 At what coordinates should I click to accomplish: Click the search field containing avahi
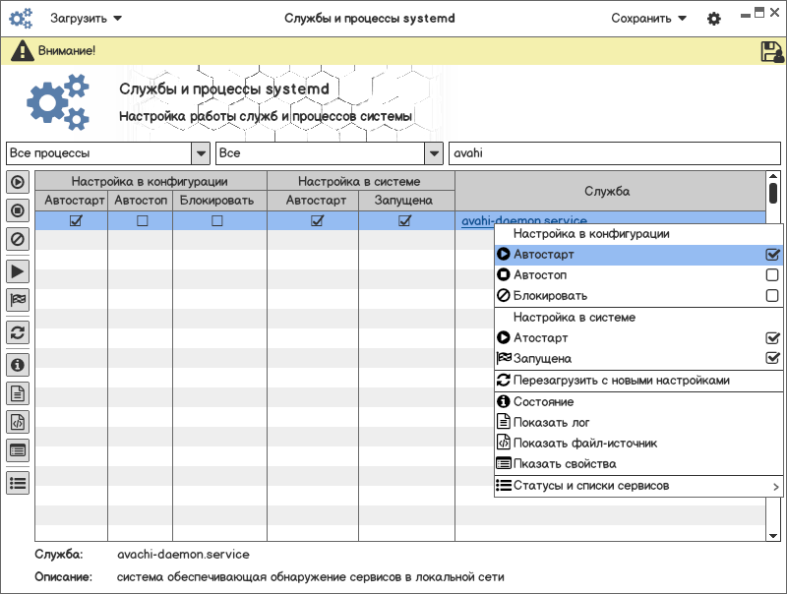pos(614,153)
